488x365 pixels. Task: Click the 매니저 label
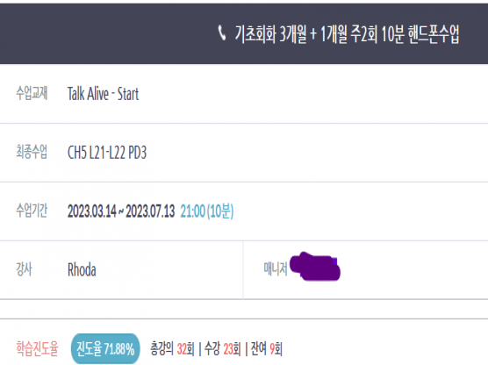point(276,268)
